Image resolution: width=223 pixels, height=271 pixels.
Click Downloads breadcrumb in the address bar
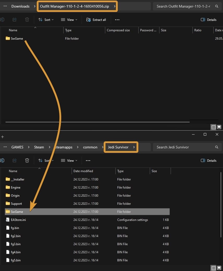[x=20, y=7]
